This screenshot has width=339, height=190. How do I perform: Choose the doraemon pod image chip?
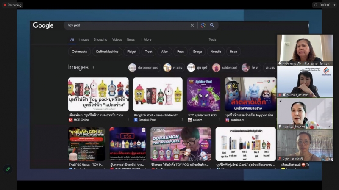(x=144, y=68)
